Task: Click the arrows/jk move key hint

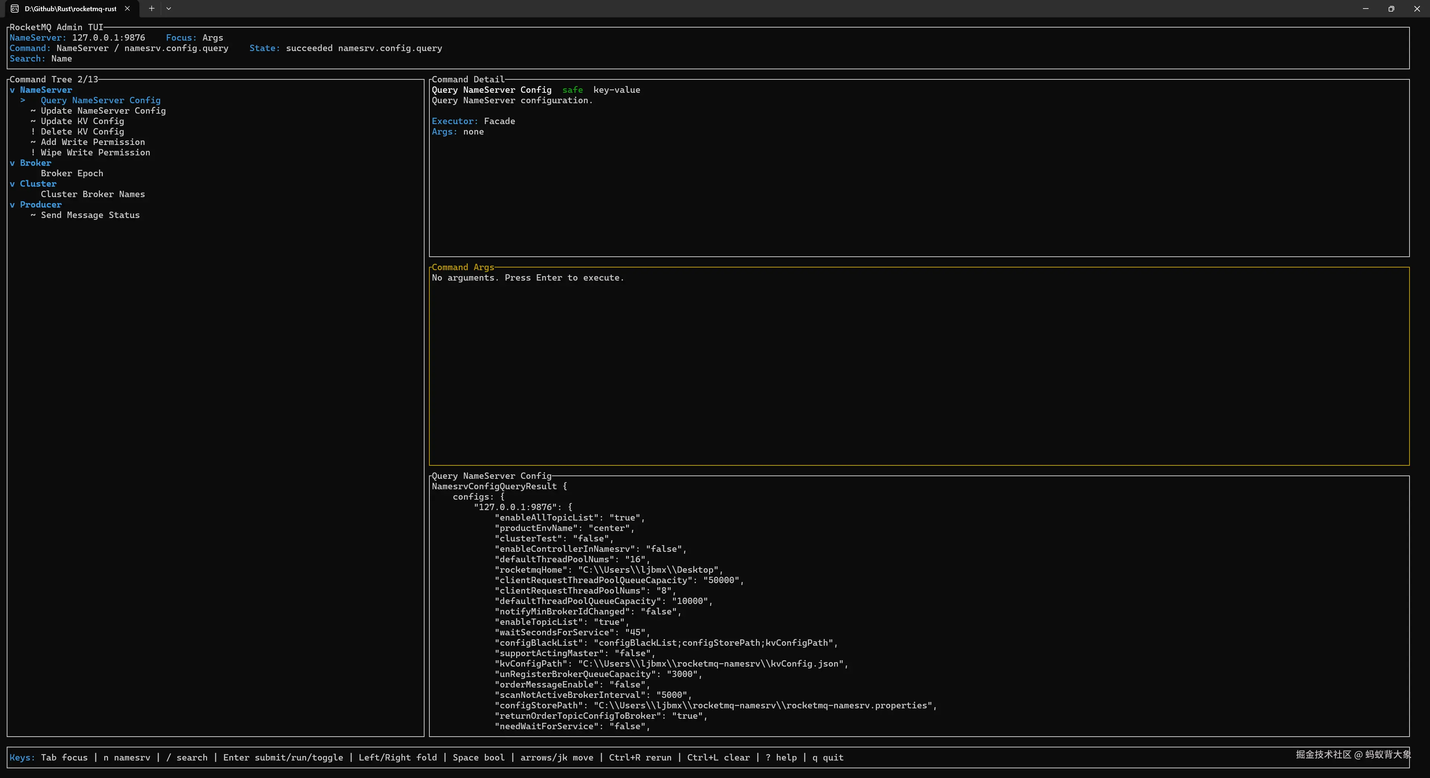Action: pos(557,758)
